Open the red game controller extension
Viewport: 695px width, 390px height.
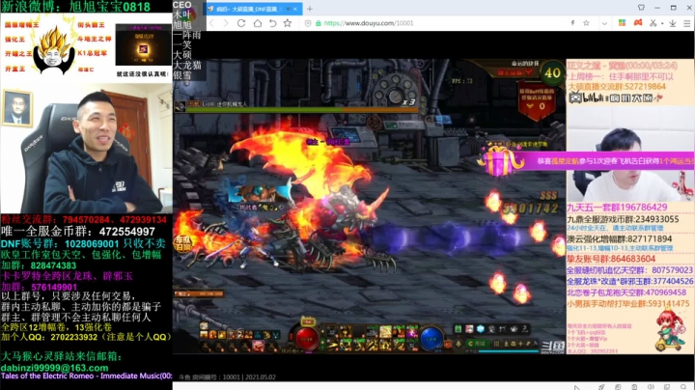coord(638,22)
